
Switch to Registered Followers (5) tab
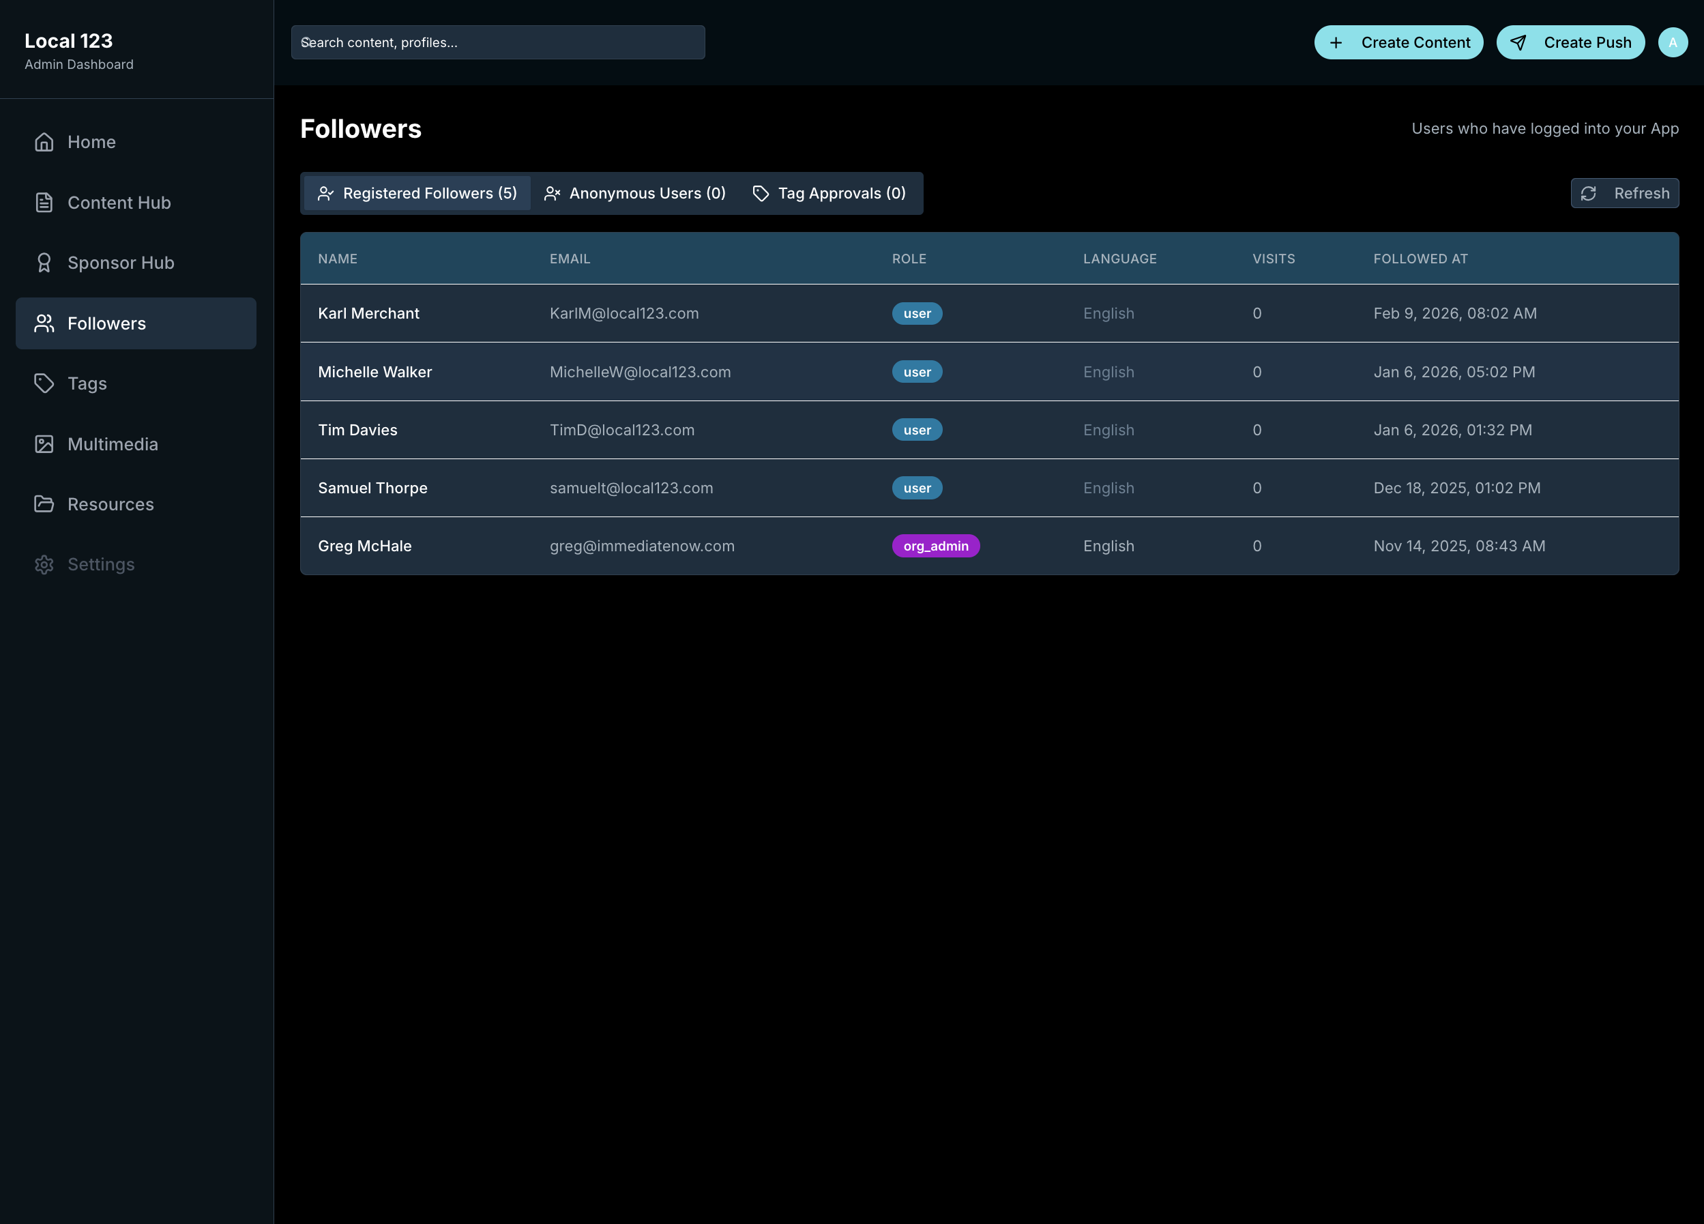coord(417,194)
